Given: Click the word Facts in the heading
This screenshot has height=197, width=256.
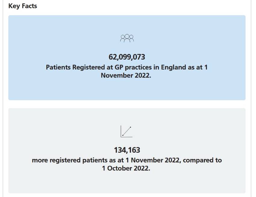Looking at the screenshot, I should click(x=30, y=6).
